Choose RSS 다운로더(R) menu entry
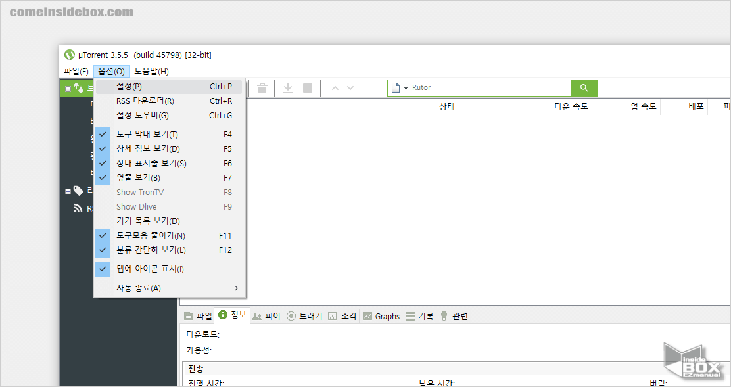 (x=170, y=101)
